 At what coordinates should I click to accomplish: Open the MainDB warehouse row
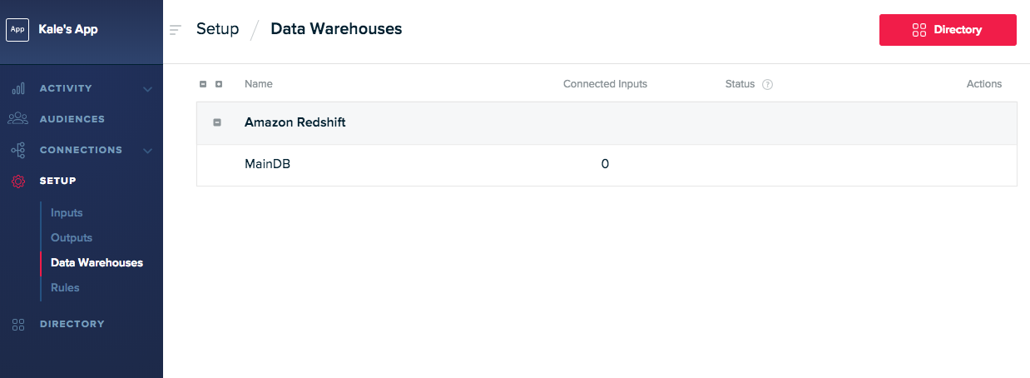[x=607, y=165]
